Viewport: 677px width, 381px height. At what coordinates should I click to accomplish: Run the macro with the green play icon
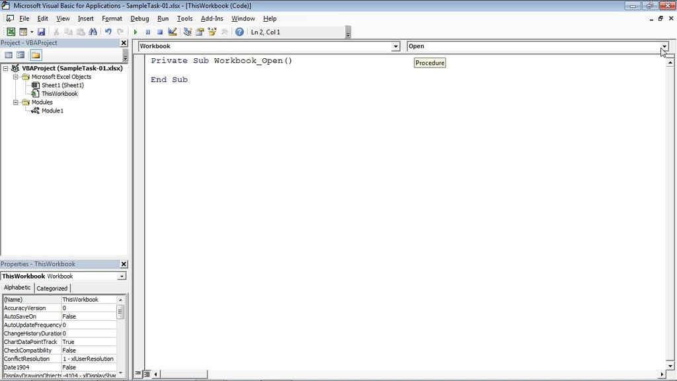[136, 32]
